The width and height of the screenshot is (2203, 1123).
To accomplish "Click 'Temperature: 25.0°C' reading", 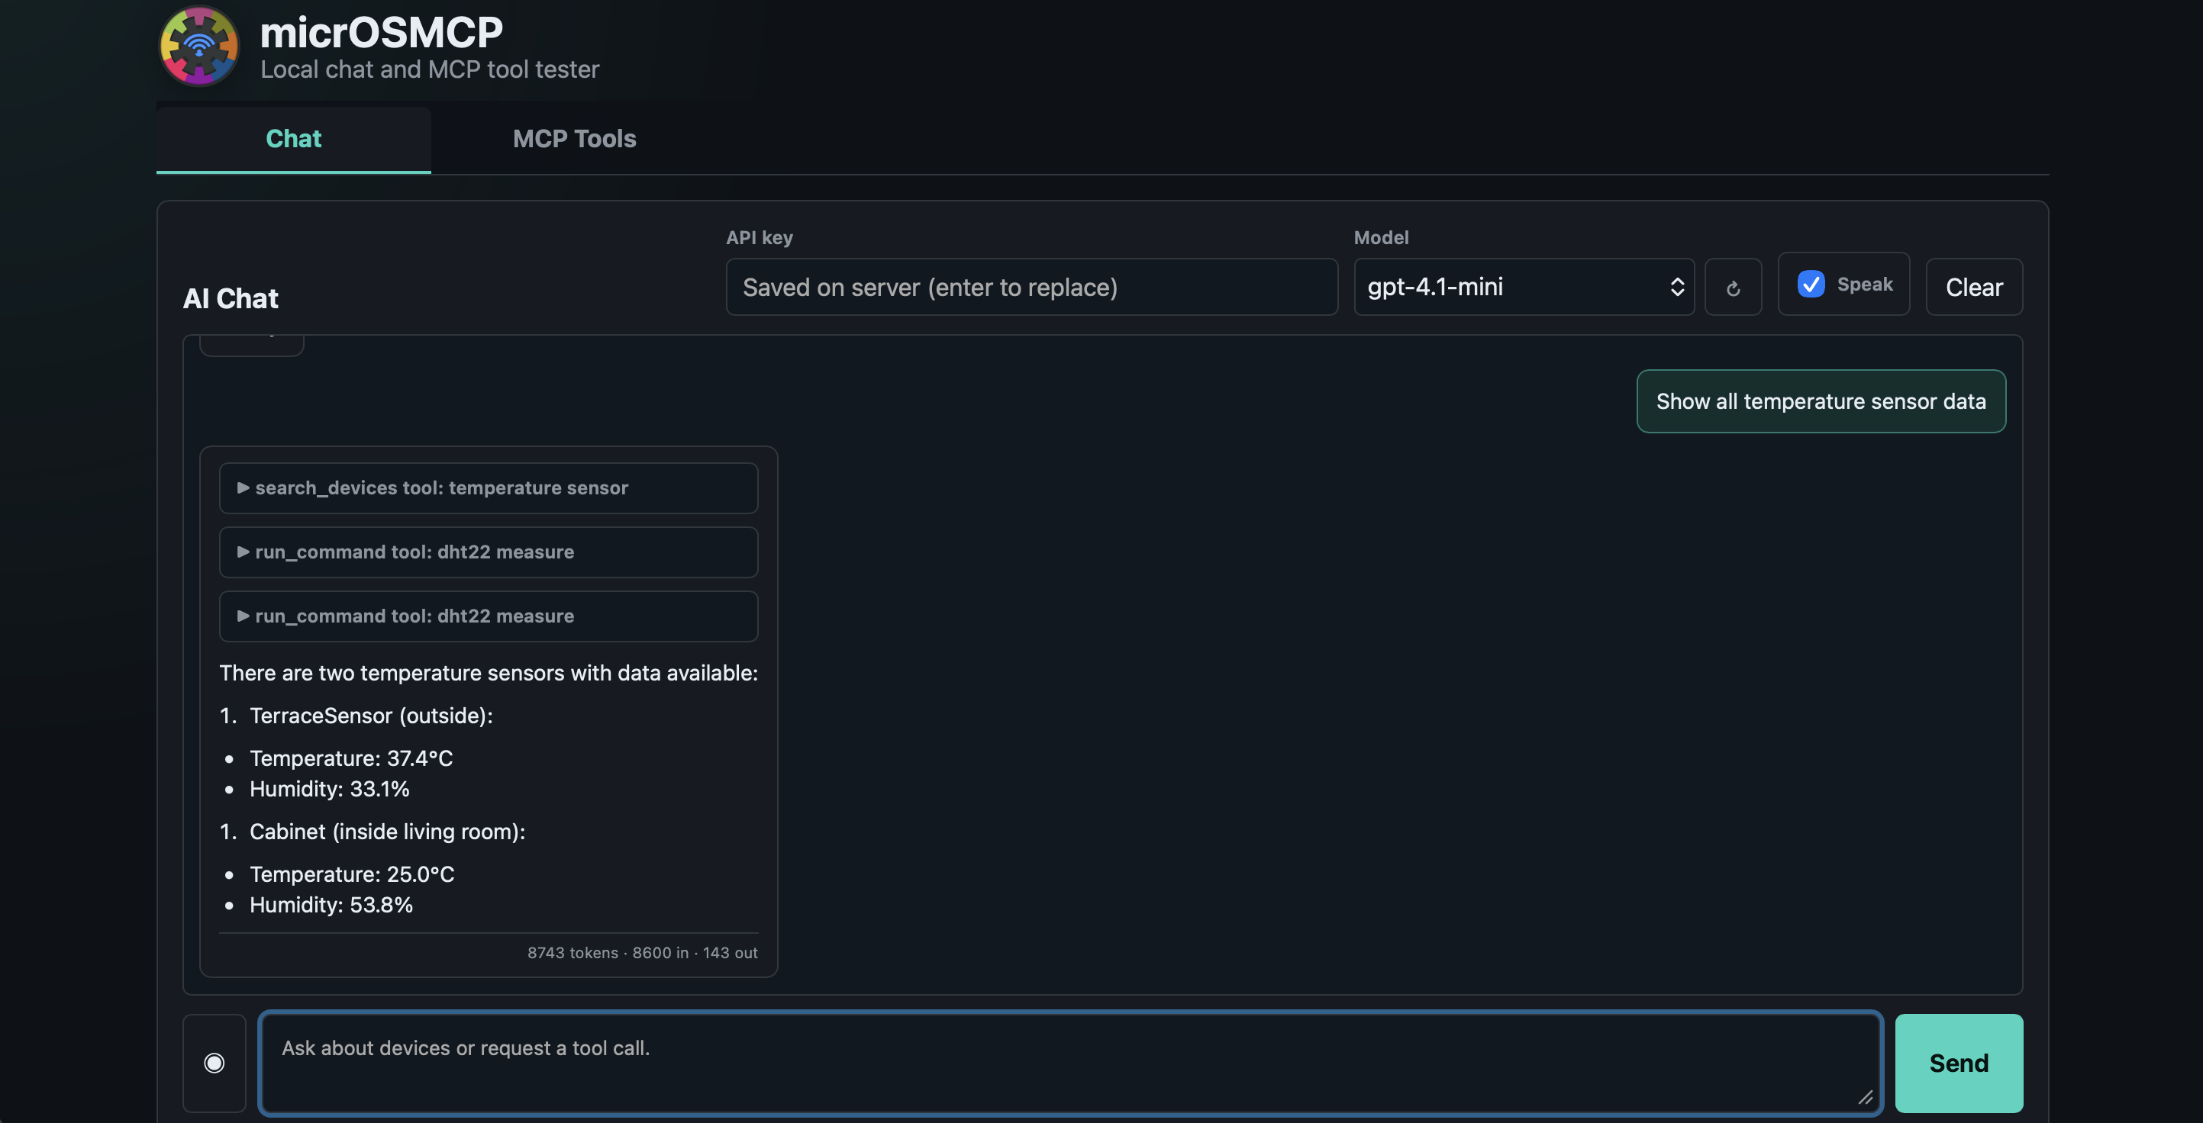I will (351, 874).
